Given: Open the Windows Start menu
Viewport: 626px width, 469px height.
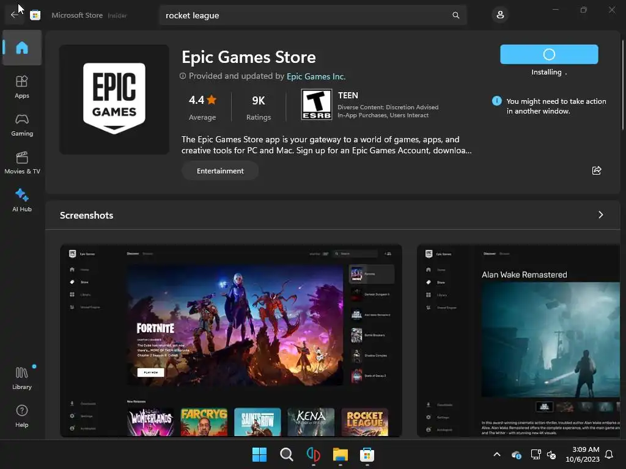Looking at the screenshot, I should tap(259, 454).
